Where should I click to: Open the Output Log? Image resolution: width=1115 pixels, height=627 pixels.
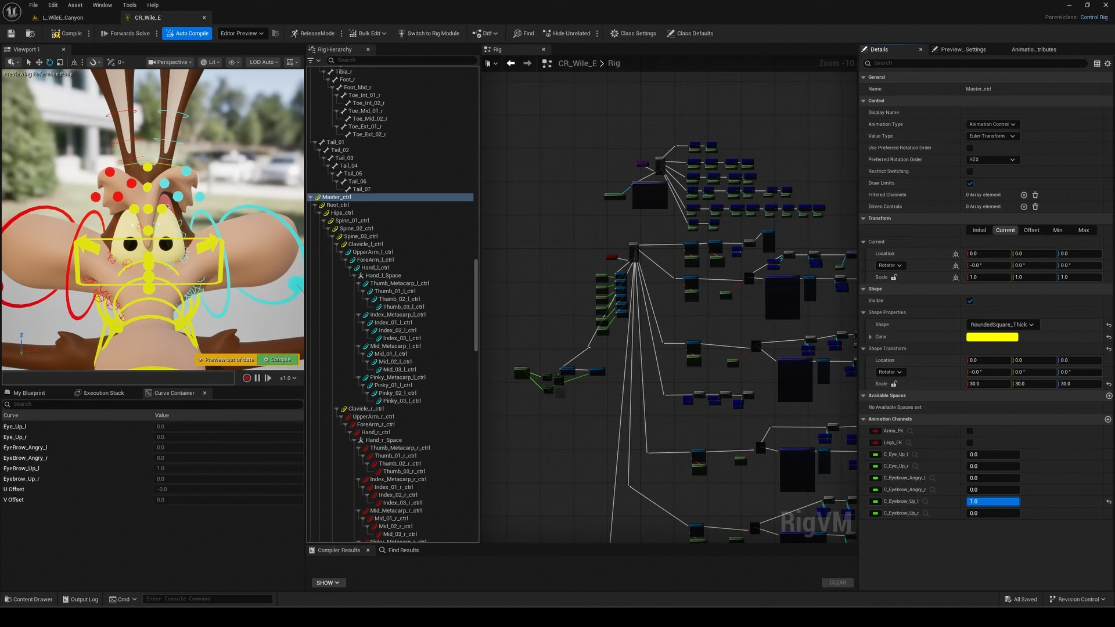[80, 599]
